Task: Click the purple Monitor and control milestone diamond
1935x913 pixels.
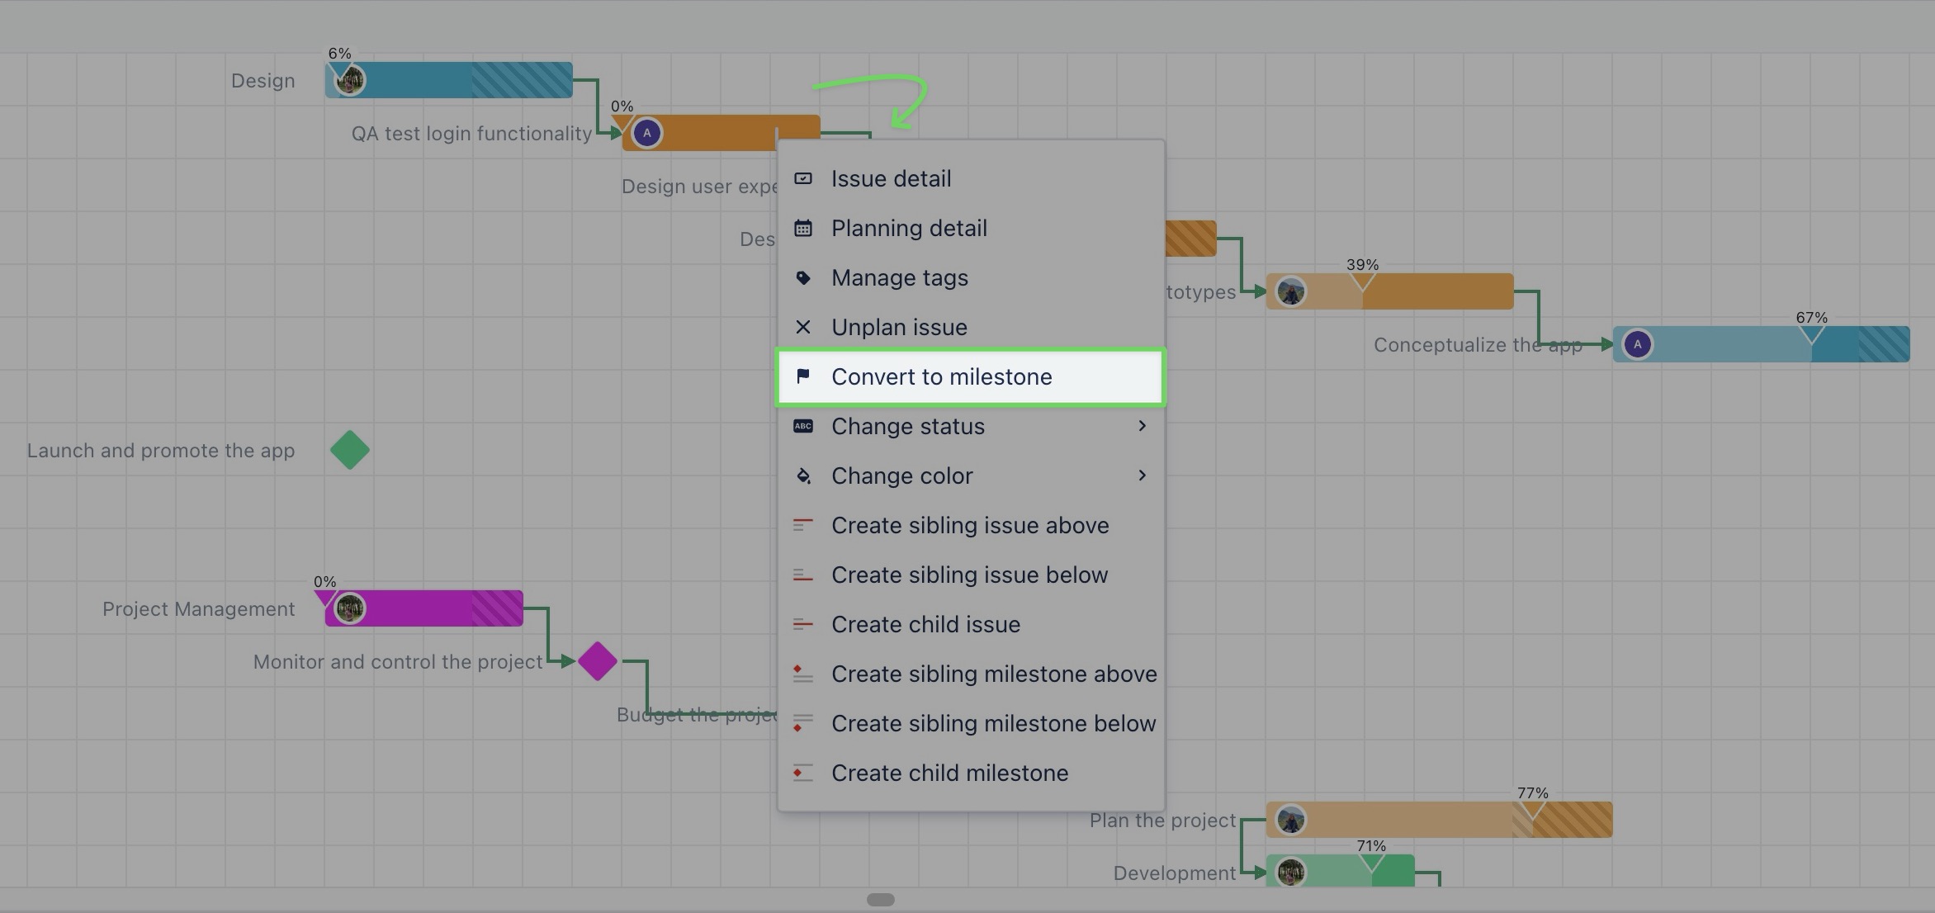Action: click(x=598, y=661)
